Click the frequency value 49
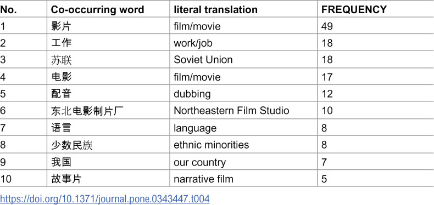The image size is (434, 205). [327, 26]
